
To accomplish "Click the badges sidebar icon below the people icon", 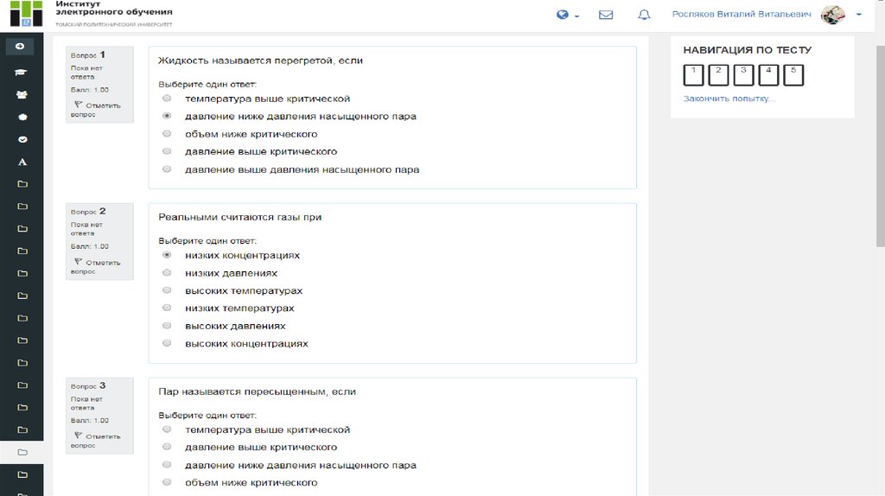I will point(22,117).
